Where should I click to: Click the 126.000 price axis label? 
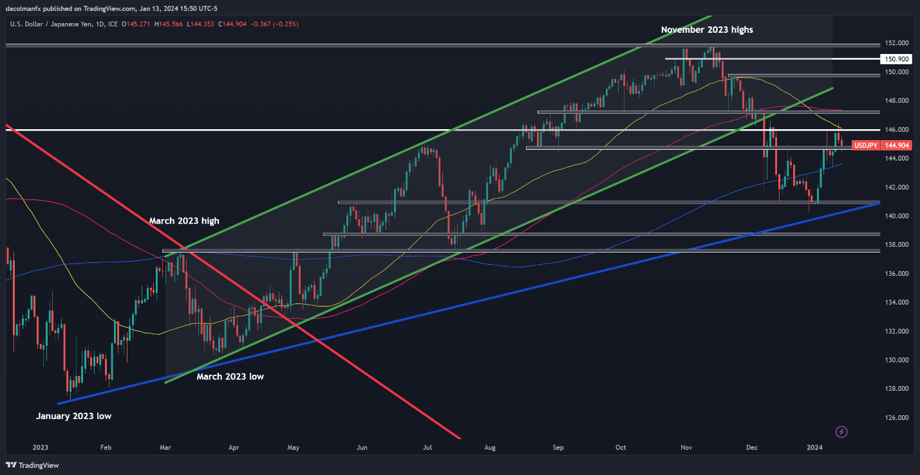[x=896, y=418]
